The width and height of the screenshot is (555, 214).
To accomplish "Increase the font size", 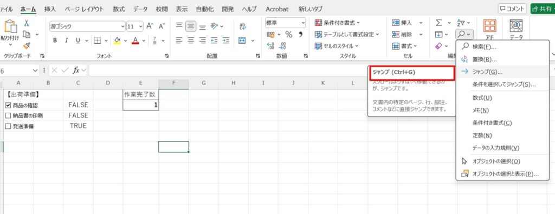I will (150, 26).
